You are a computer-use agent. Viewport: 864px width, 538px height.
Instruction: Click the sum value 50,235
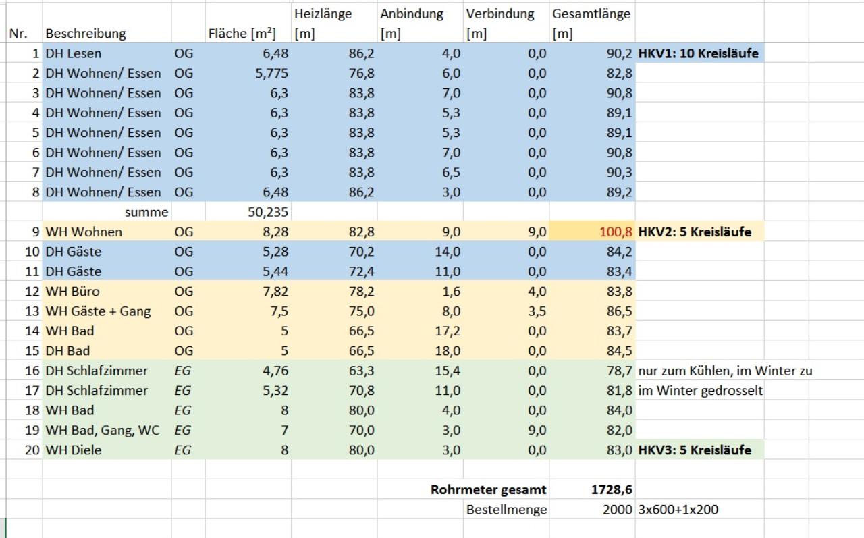click(x=248, y=212)
